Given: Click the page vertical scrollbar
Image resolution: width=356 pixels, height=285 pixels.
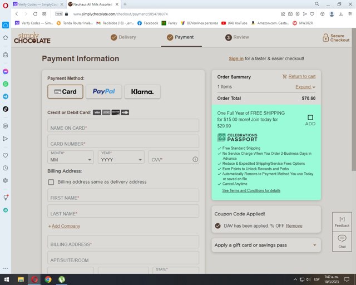Looking at the screenshot, I should (x=354, y=100).
